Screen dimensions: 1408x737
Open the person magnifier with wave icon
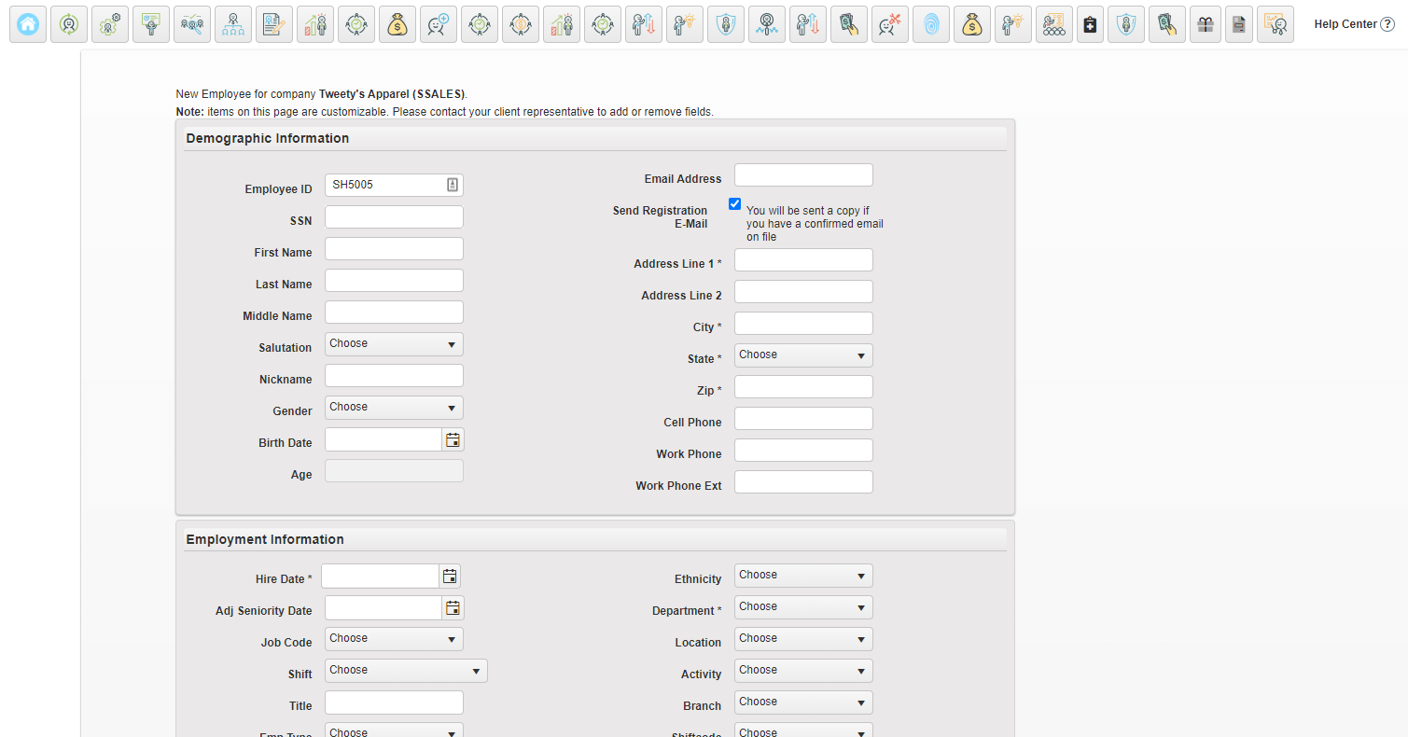click(767, 24)
